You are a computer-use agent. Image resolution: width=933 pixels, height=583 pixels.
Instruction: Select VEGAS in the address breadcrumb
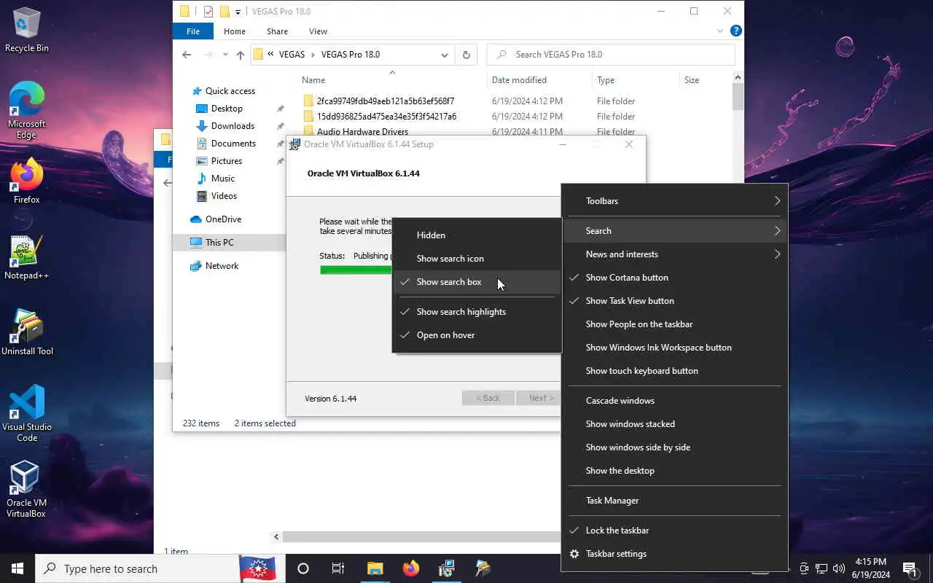292,55
